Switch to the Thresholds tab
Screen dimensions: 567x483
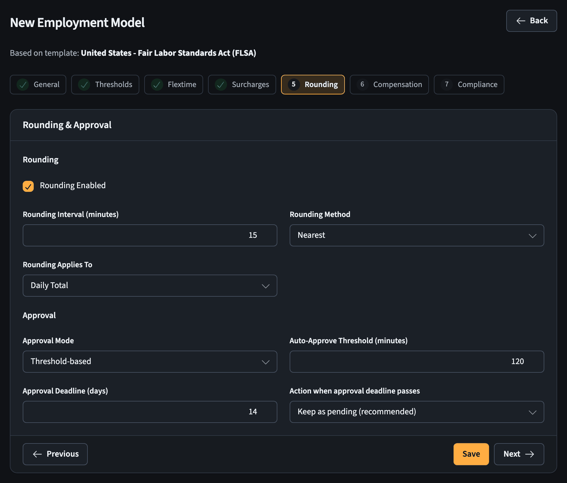[105, 85]
